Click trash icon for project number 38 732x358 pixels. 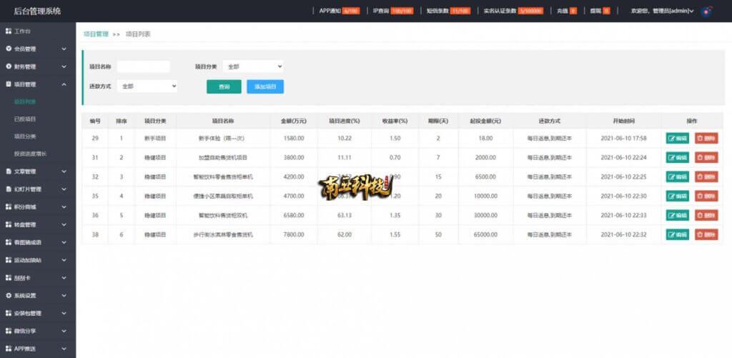(700, 235)
